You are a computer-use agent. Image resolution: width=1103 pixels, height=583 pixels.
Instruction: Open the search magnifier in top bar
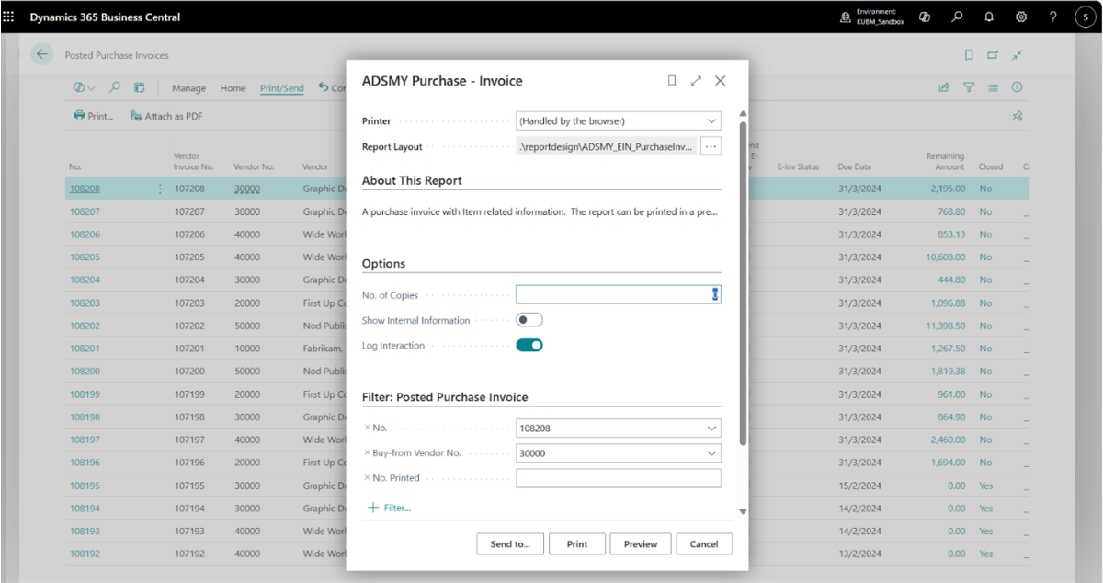[x=957, y=17]
